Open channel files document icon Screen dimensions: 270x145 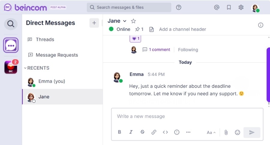pyautogui.click(x=151, y=29)
